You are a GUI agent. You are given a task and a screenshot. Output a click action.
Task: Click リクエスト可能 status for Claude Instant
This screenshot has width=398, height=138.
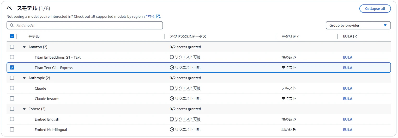tap(188, 98)
